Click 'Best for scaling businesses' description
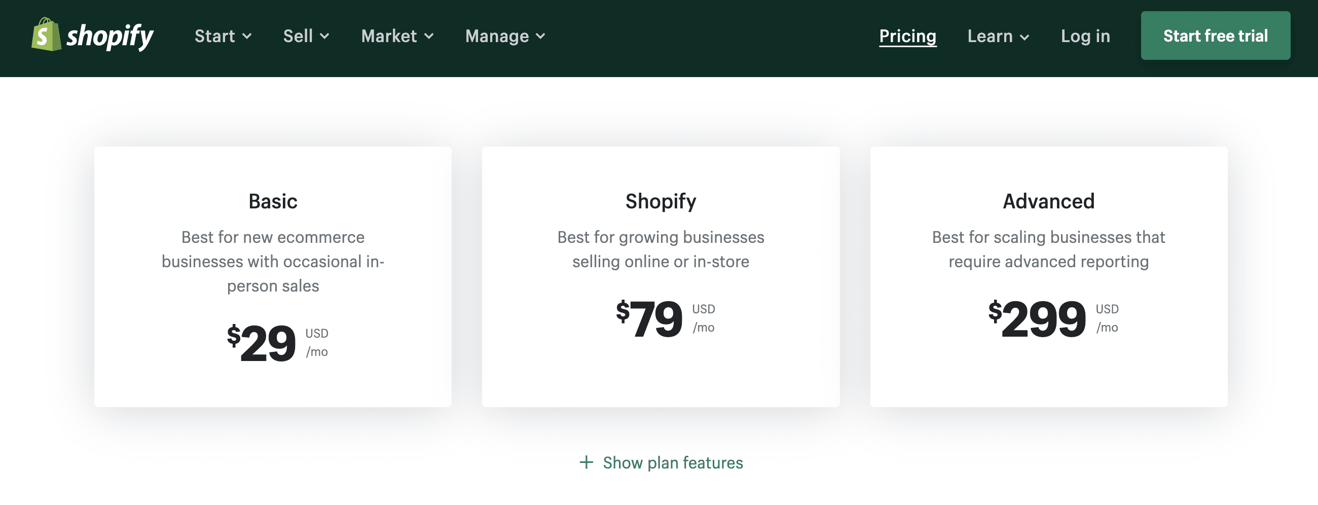This screenshot has height=505, width=1318. (1048, 249)
